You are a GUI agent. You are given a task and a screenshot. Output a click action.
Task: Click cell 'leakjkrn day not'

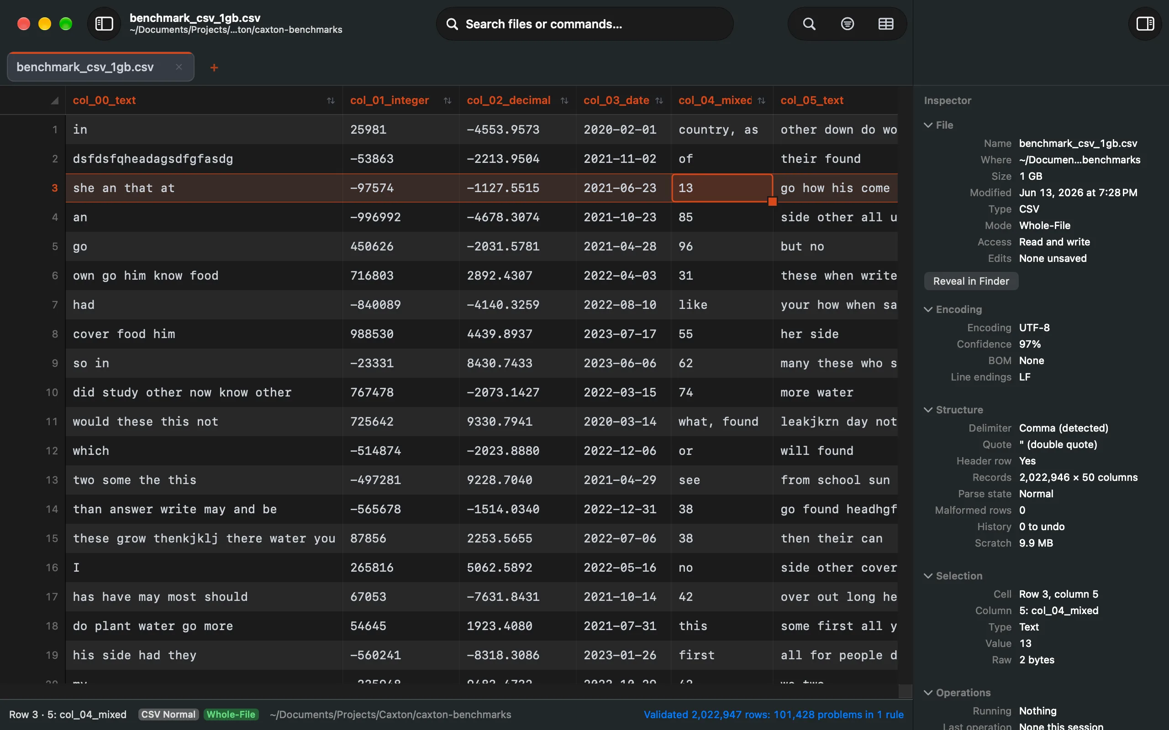(x=836, y=422)
